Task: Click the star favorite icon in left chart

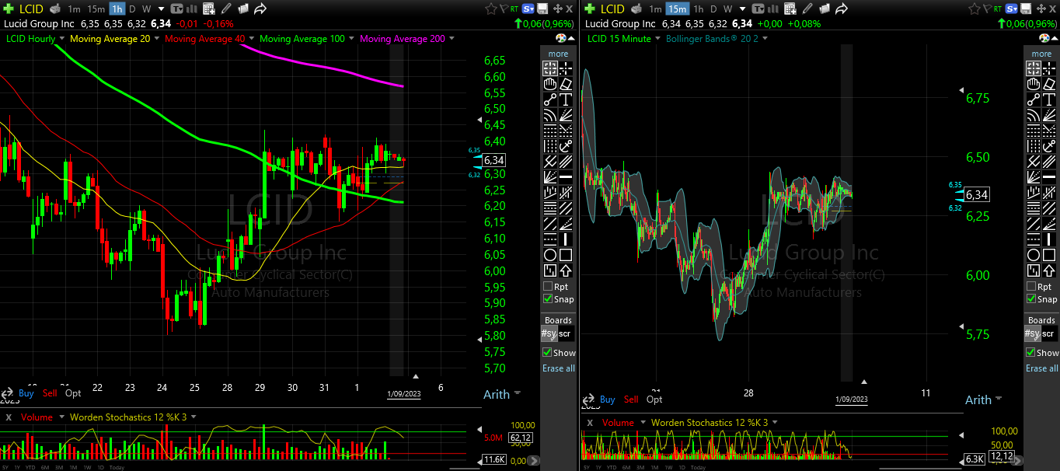Action: tap(491, 9)
